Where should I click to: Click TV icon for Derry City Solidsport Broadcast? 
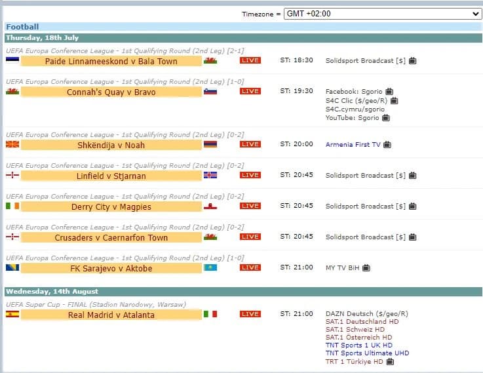click(412, 206)
